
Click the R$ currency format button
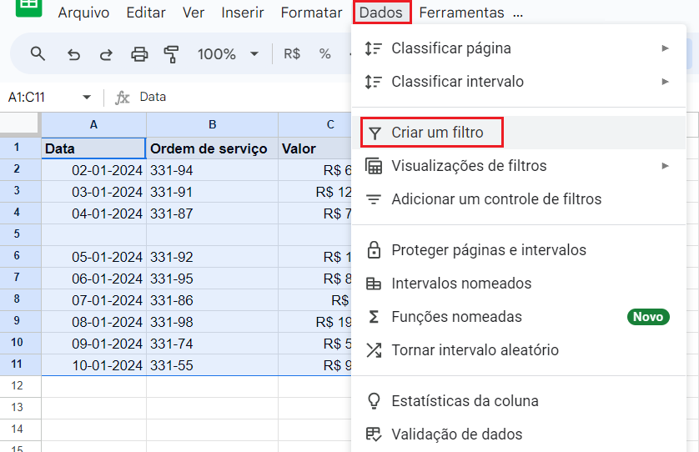[x=292, y=54]
